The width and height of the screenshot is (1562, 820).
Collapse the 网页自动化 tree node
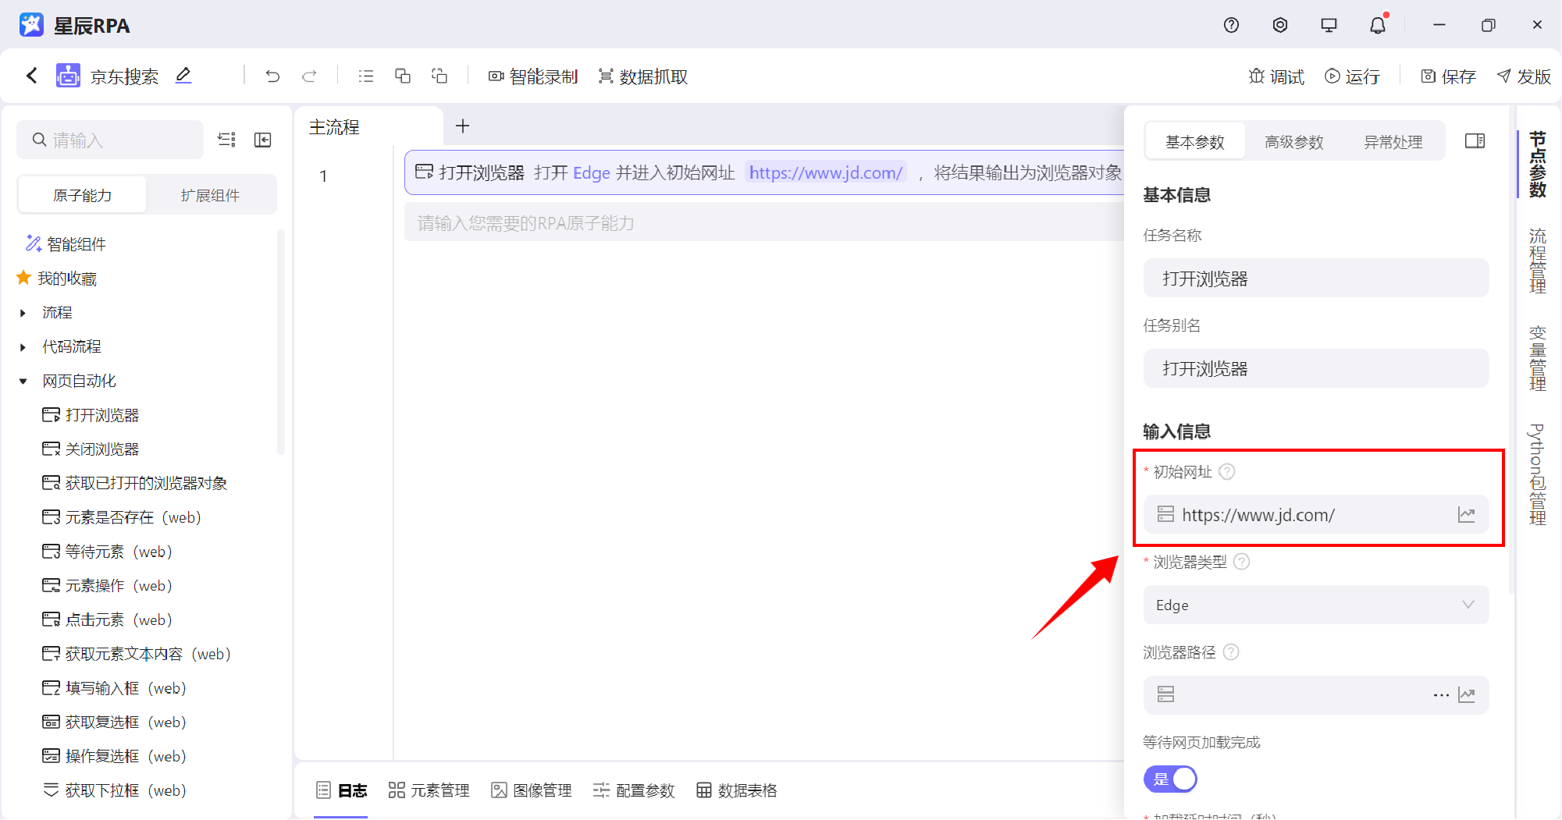tap(23, 382)
